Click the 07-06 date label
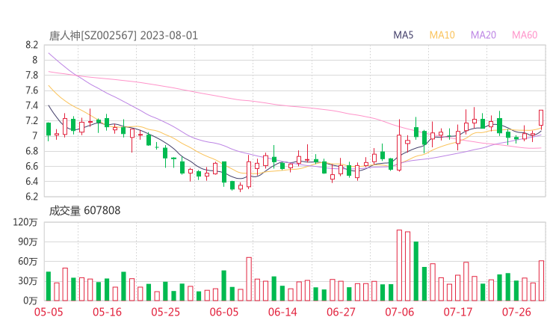The image size is (553, 329). [399, 312]
